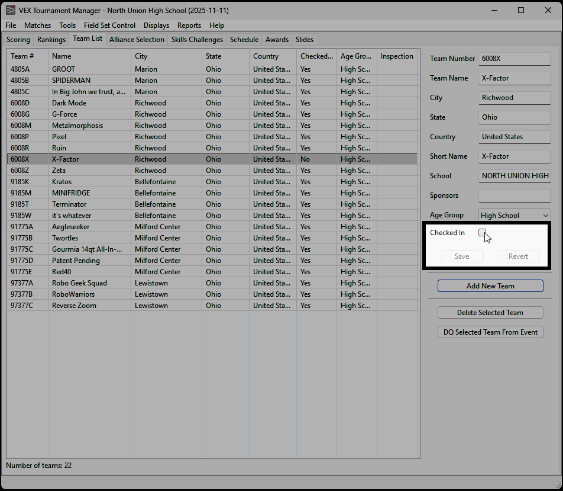This screenshot has width=563, height=491.
Task: Open the Matches menu
Action: coord(38,25)
